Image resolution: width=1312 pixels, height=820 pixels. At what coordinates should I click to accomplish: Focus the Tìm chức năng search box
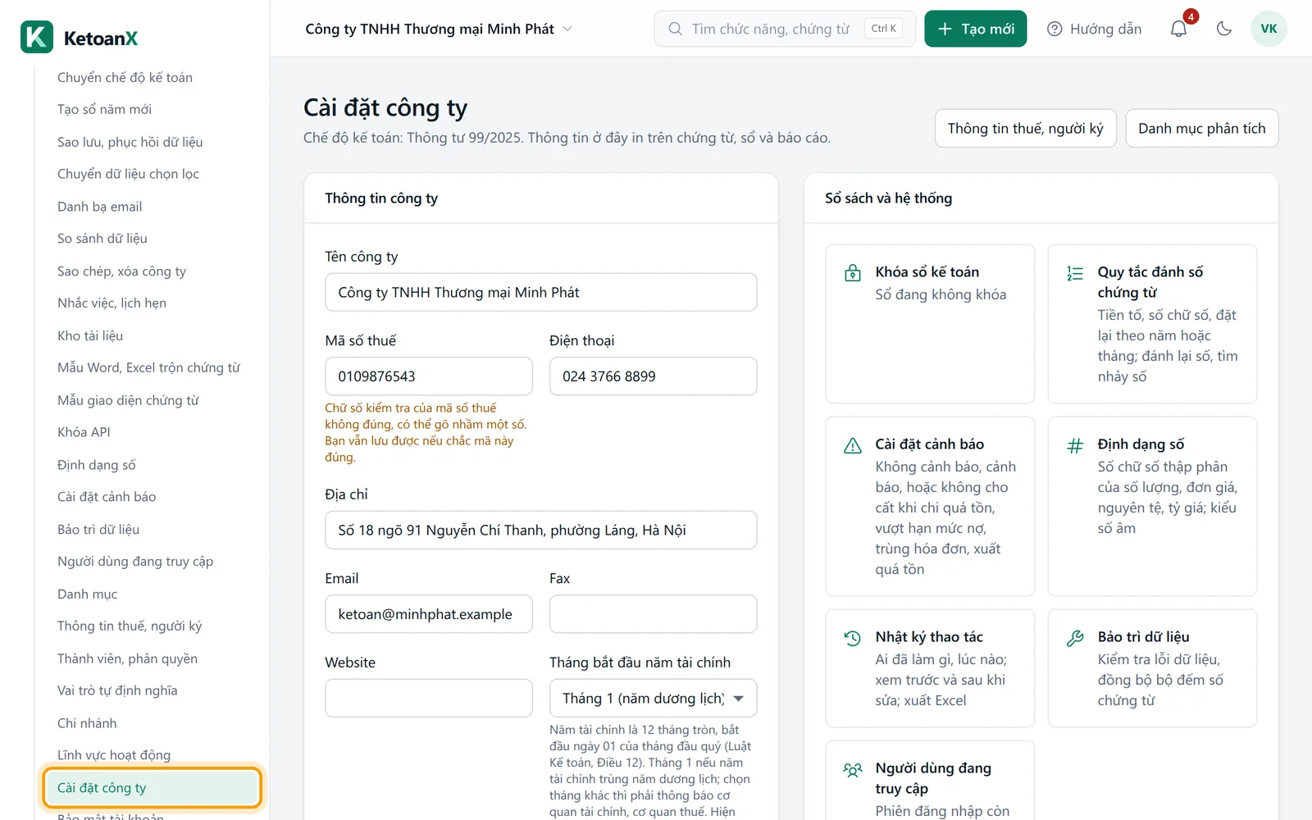point(784,29)
